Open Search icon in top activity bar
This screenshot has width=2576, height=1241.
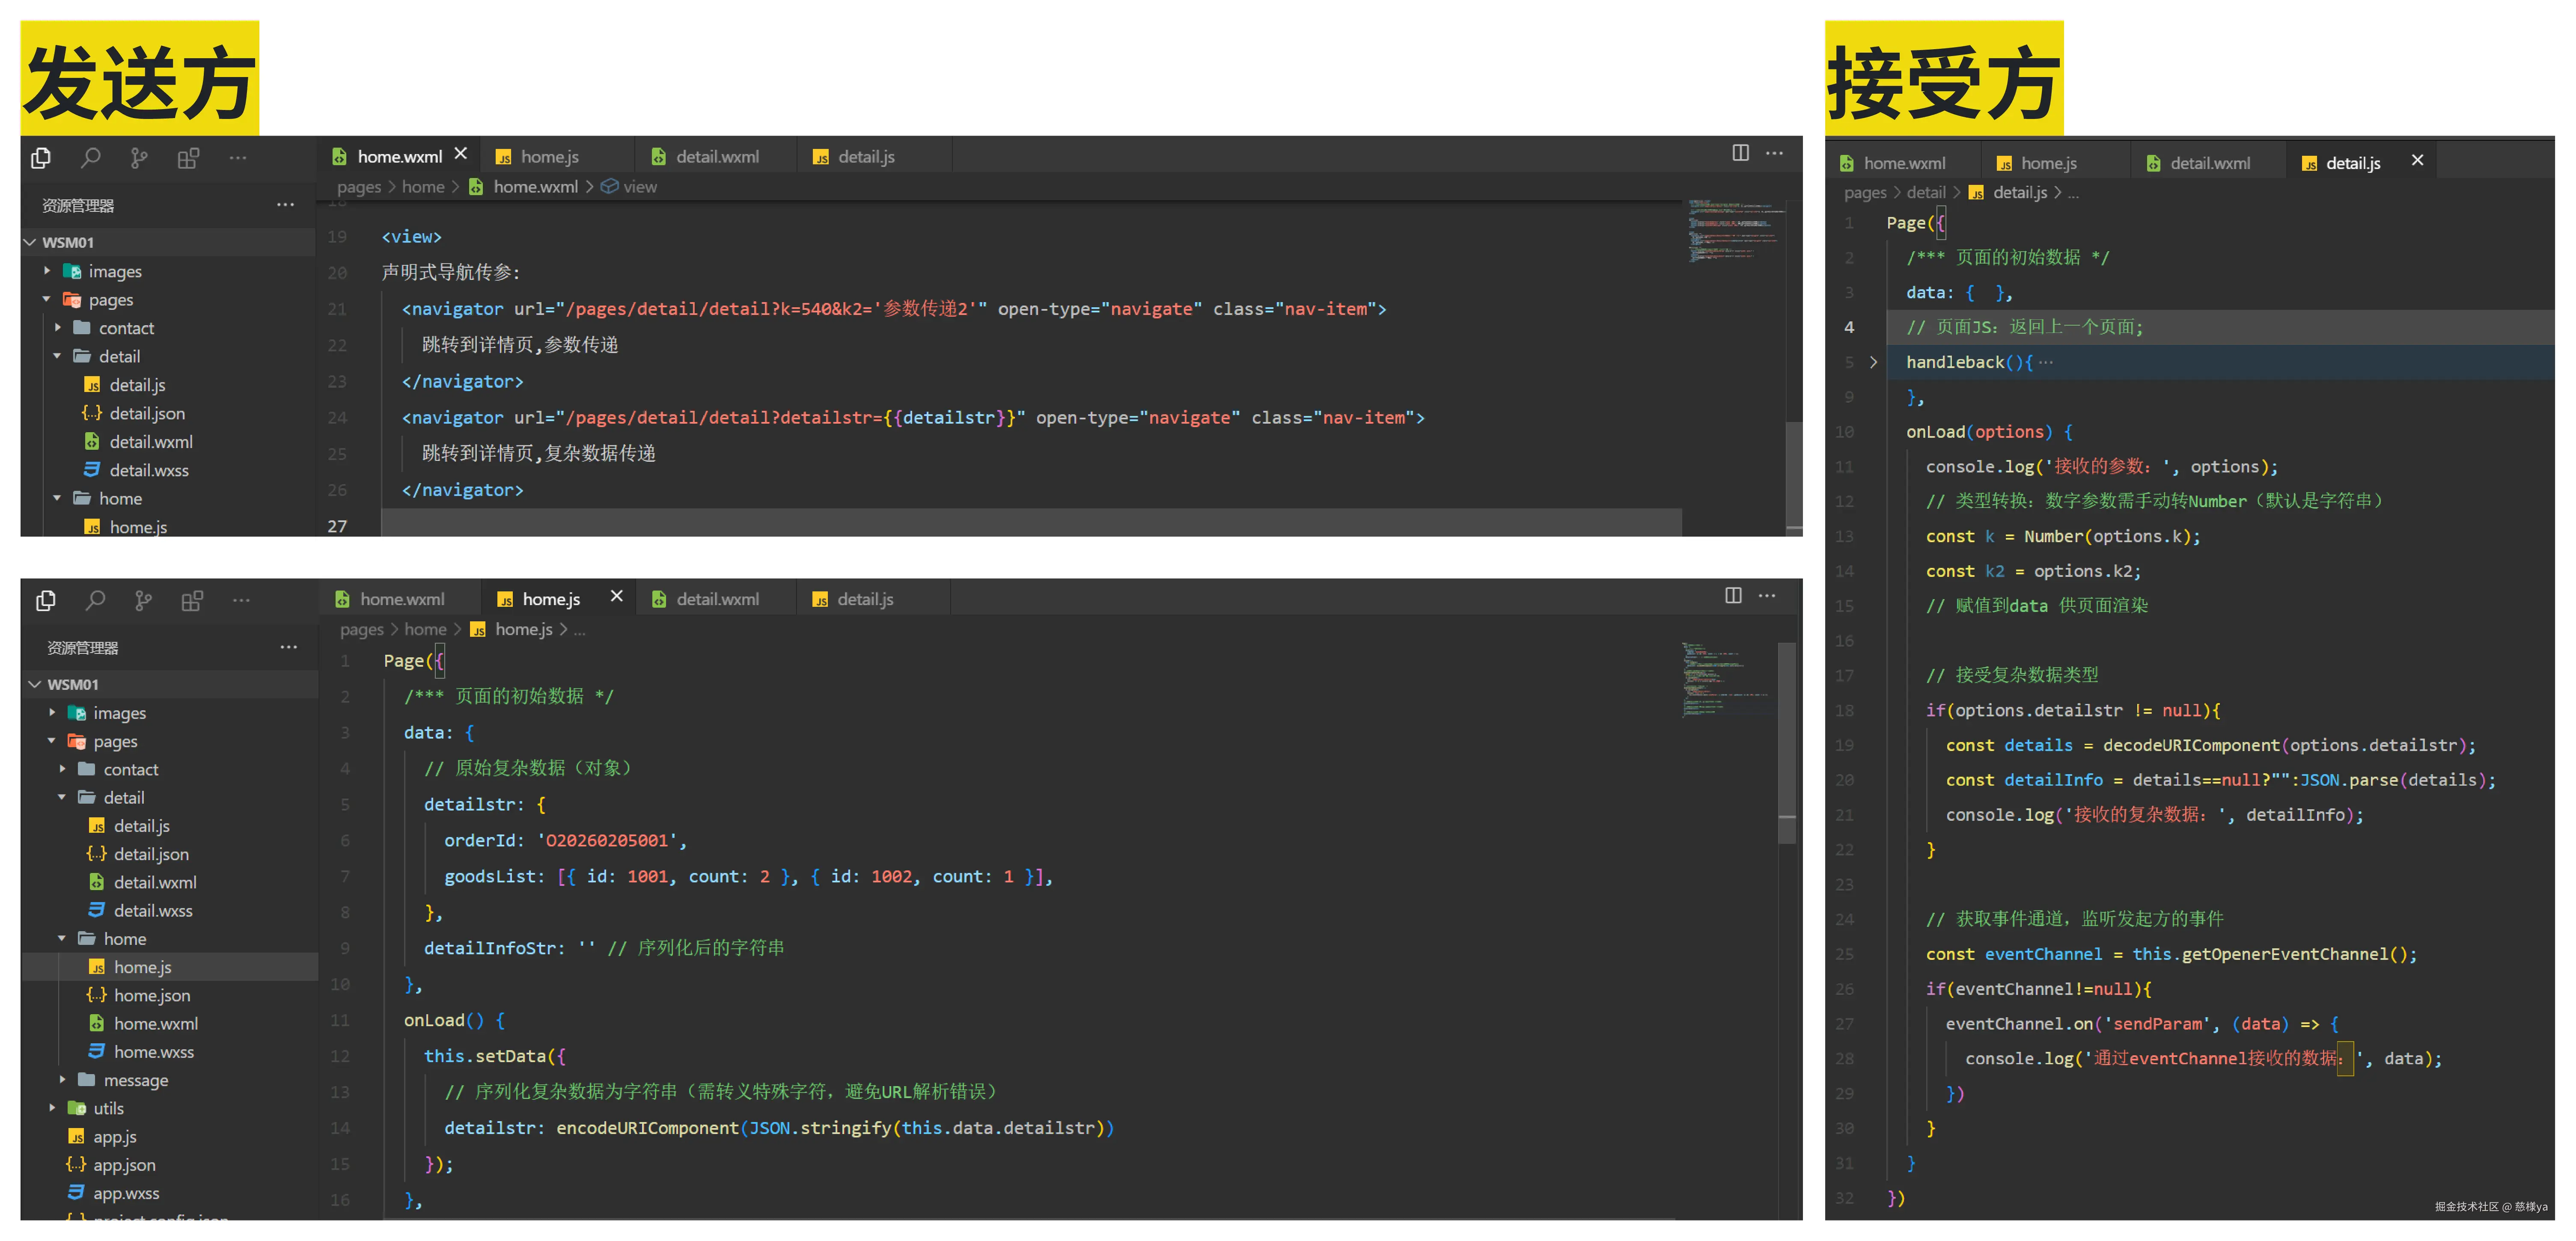(91, 157)
